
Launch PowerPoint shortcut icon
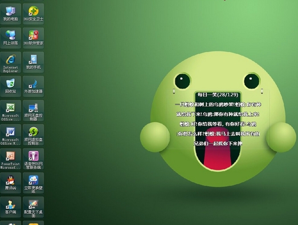[x=11, y=159]
